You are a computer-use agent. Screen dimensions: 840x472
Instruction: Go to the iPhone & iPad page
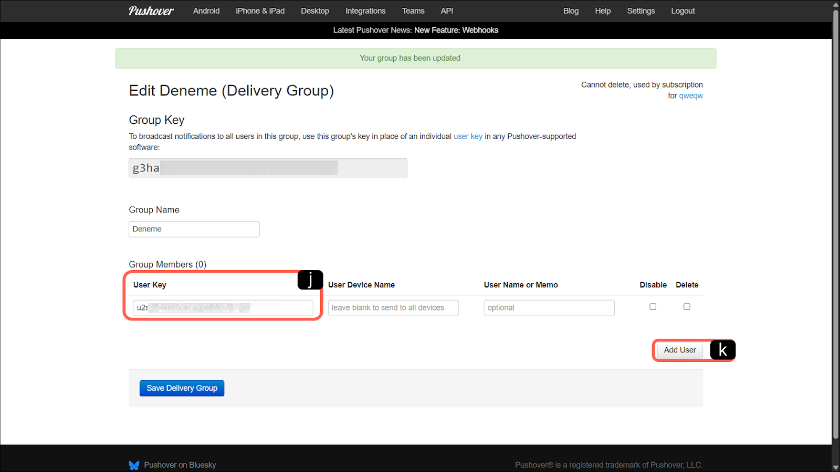[x=260, y=11]
